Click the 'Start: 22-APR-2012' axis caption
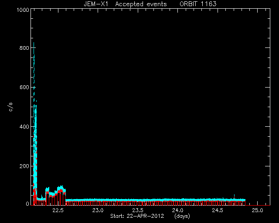The height and width of the screenshot is (223, 279). click(x=137, y=216)
